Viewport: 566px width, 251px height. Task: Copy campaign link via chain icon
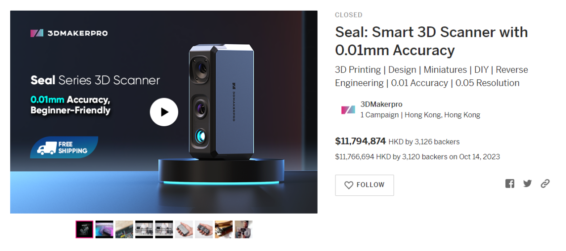(x=545, y=183)
